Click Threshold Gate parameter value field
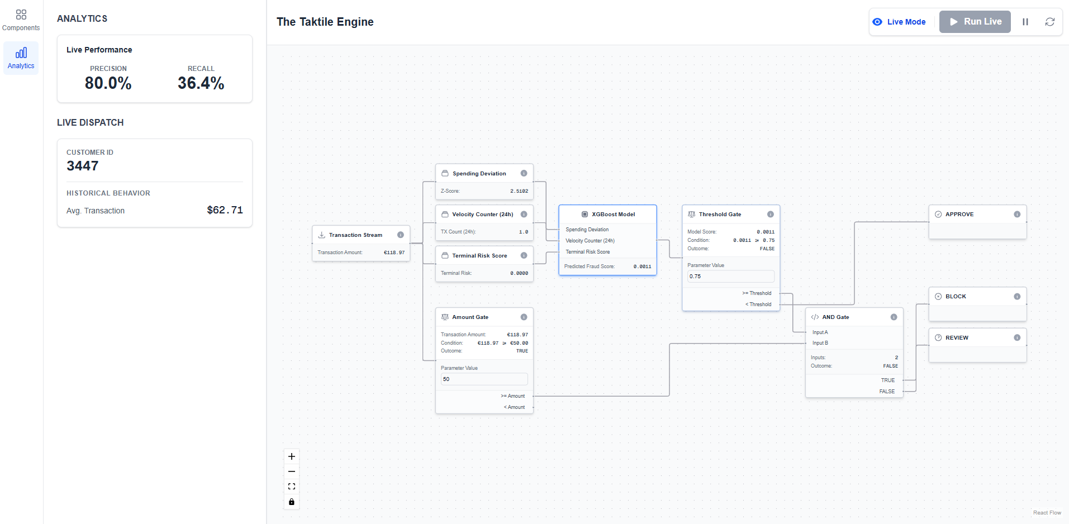The width and height of the screenshot is (1069, 524). click(730, 277)
